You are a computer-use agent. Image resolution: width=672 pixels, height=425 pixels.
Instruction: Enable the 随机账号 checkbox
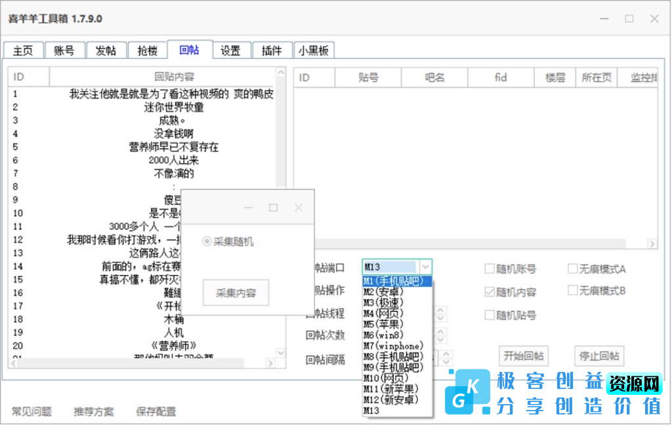[x=489, y=268]
